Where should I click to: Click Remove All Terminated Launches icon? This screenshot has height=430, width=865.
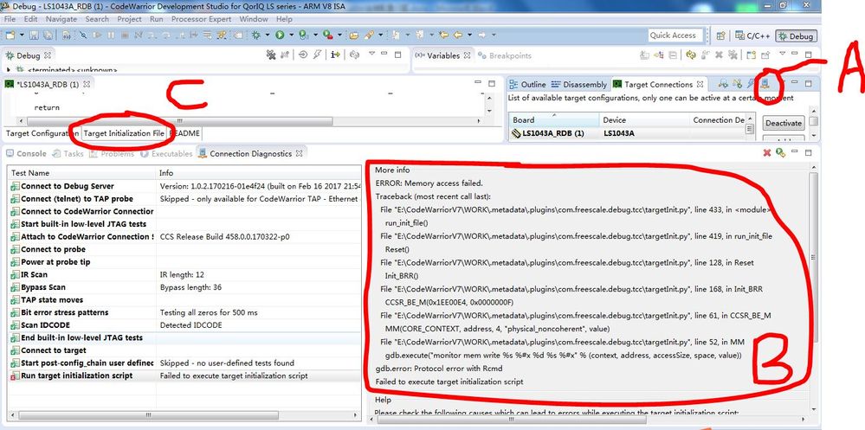pyautogui.click(x=271, y=55)
